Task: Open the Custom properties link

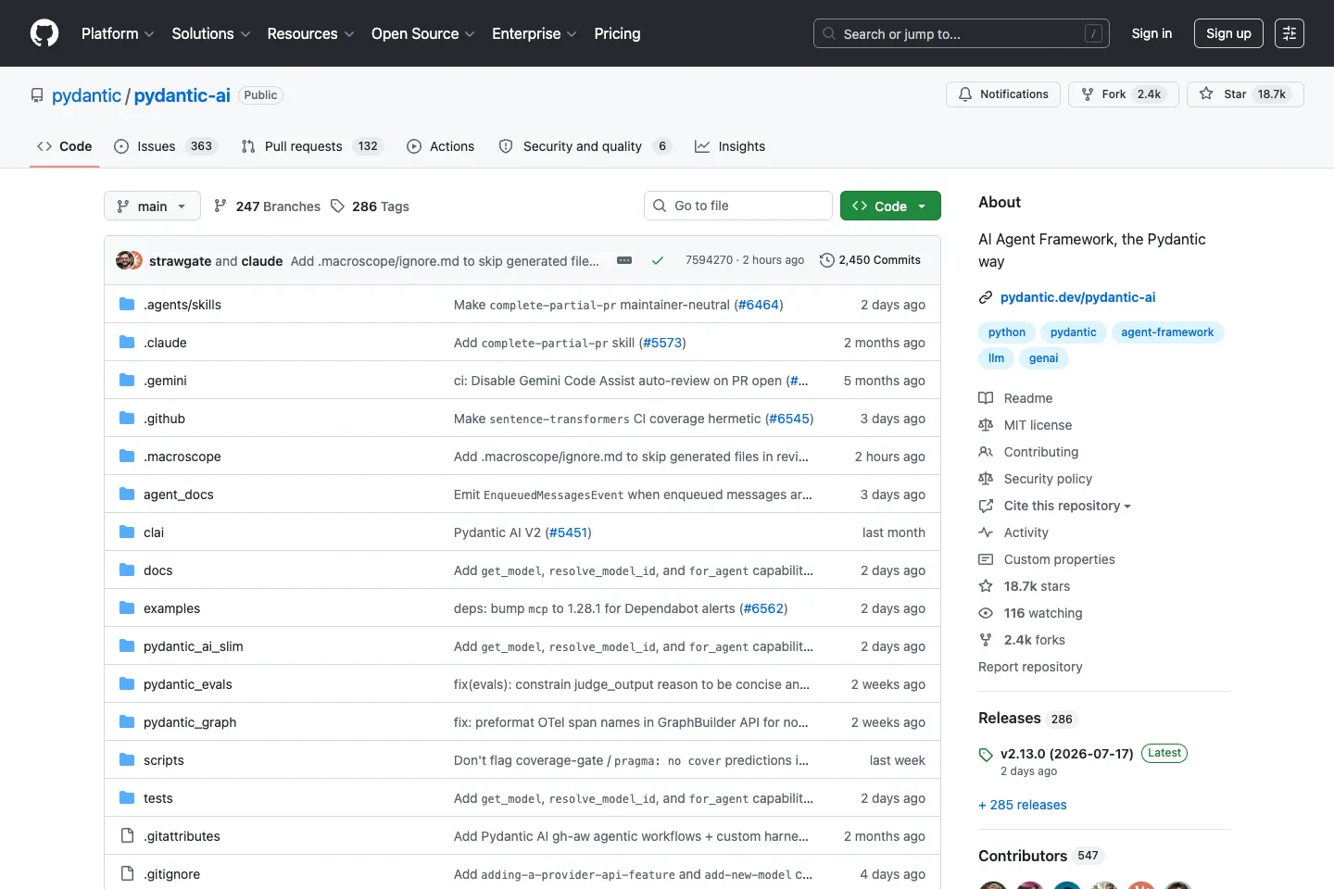Action: [x=1059, y=559]
